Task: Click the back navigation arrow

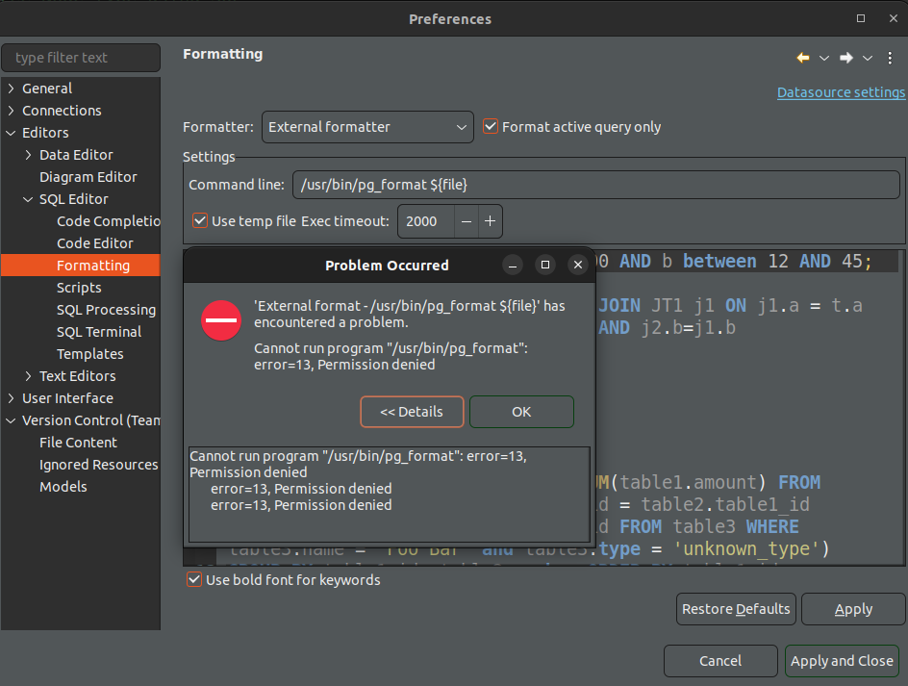Action: coord(802,57)
